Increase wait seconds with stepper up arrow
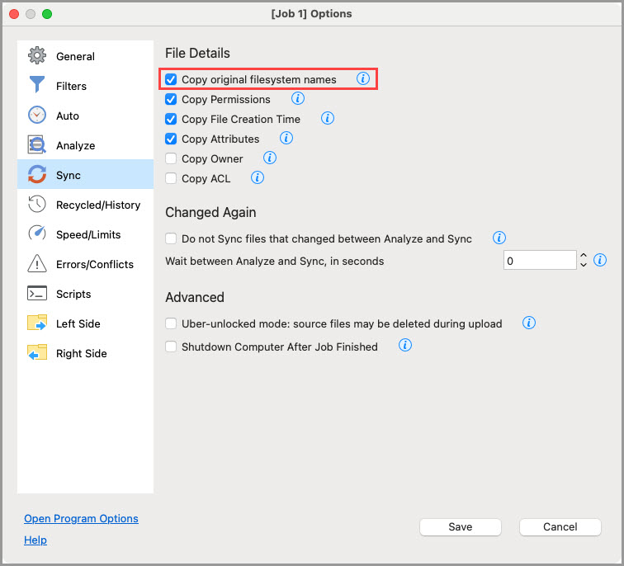 (584, 256)
